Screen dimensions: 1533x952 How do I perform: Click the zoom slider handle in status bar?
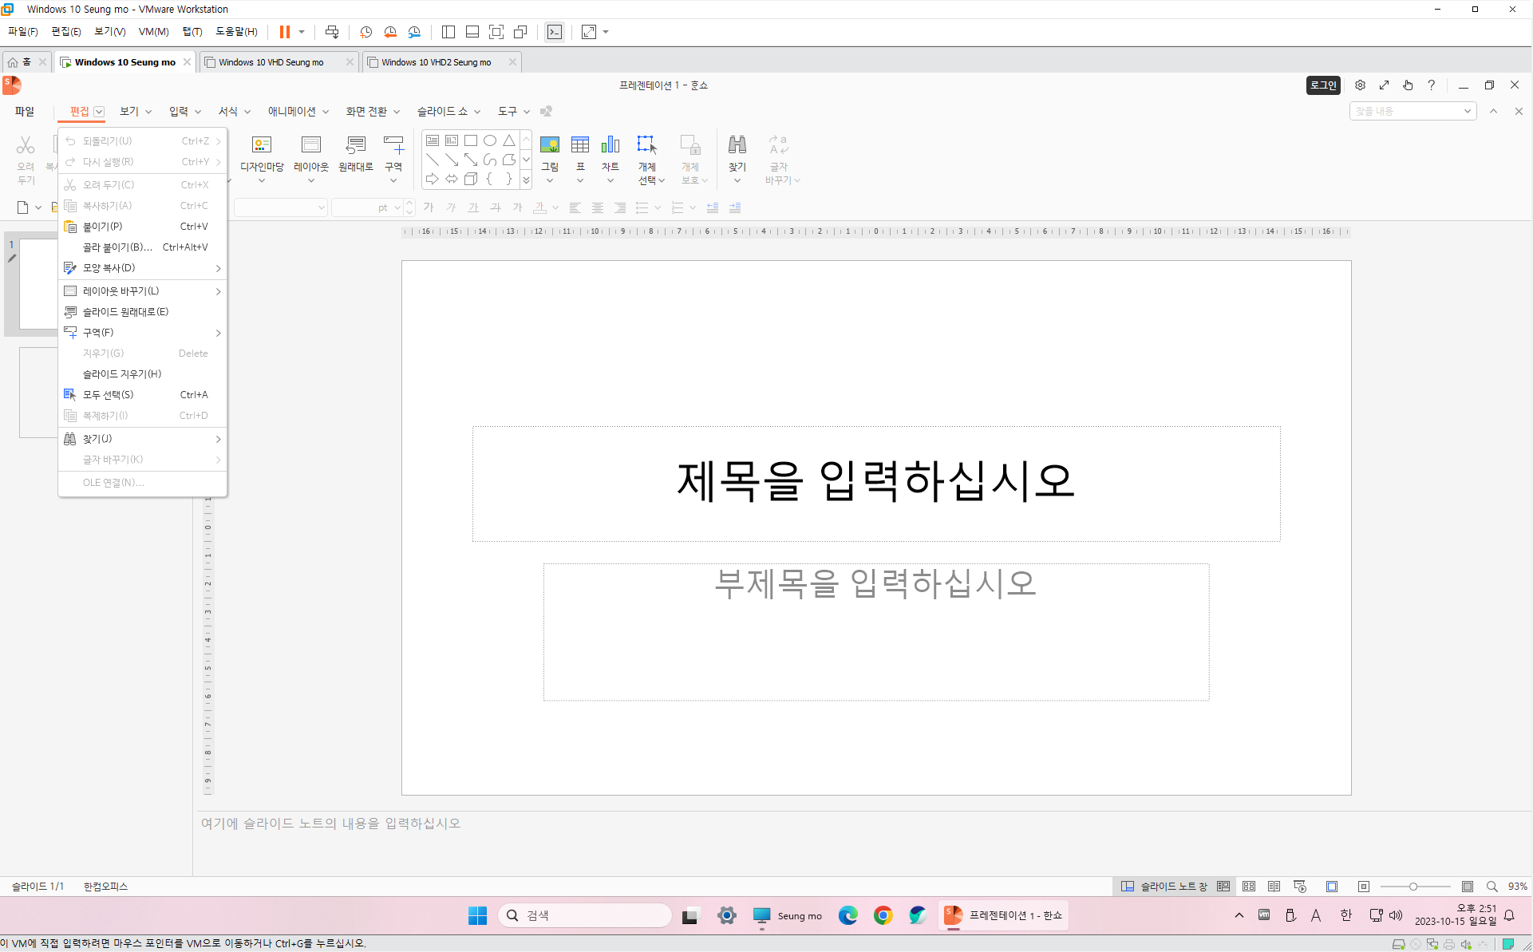1412,887
